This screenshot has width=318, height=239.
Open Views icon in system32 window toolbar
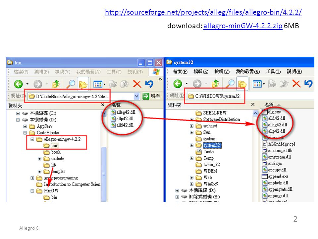257,84
